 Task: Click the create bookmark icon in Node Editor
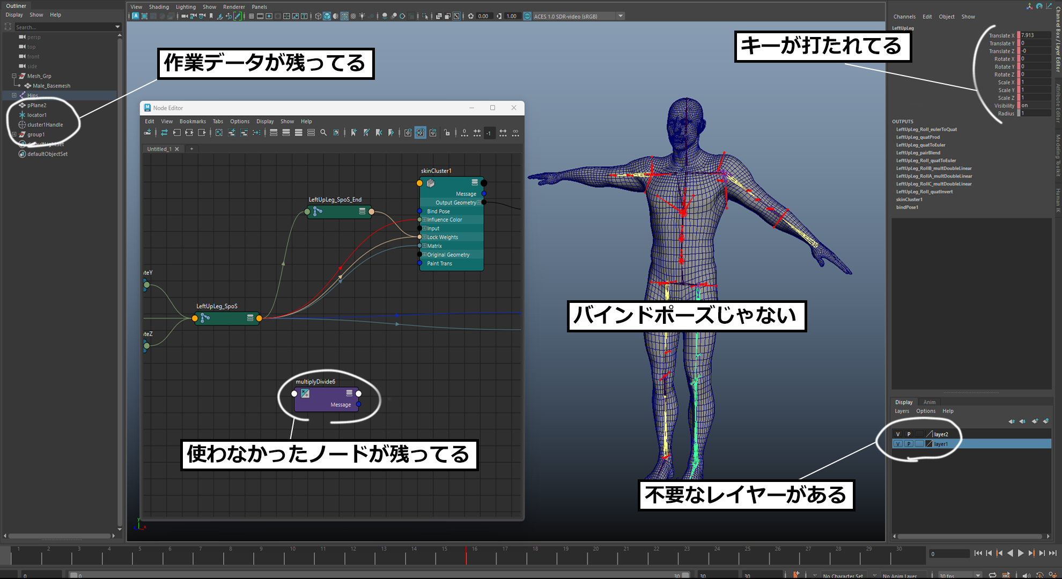coord(353,132)
